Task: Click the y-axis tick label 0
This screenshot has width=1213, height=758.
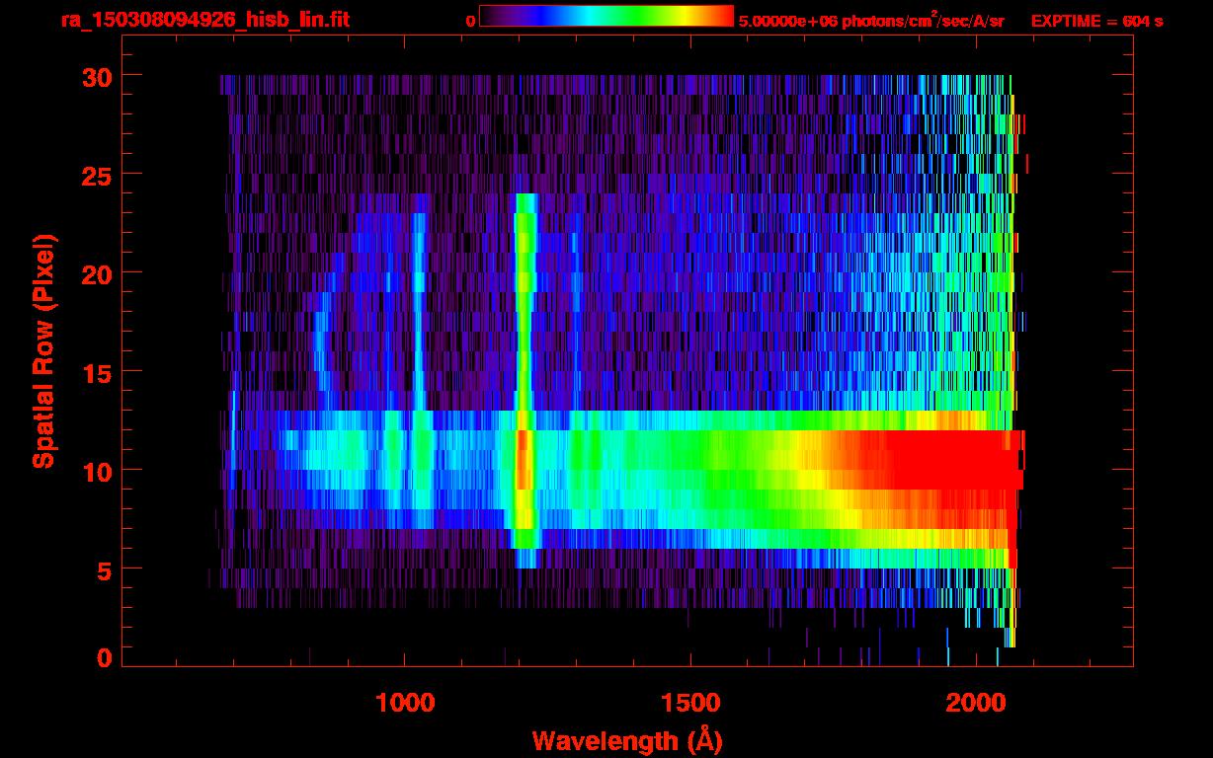Action: [x=106, y=658]
